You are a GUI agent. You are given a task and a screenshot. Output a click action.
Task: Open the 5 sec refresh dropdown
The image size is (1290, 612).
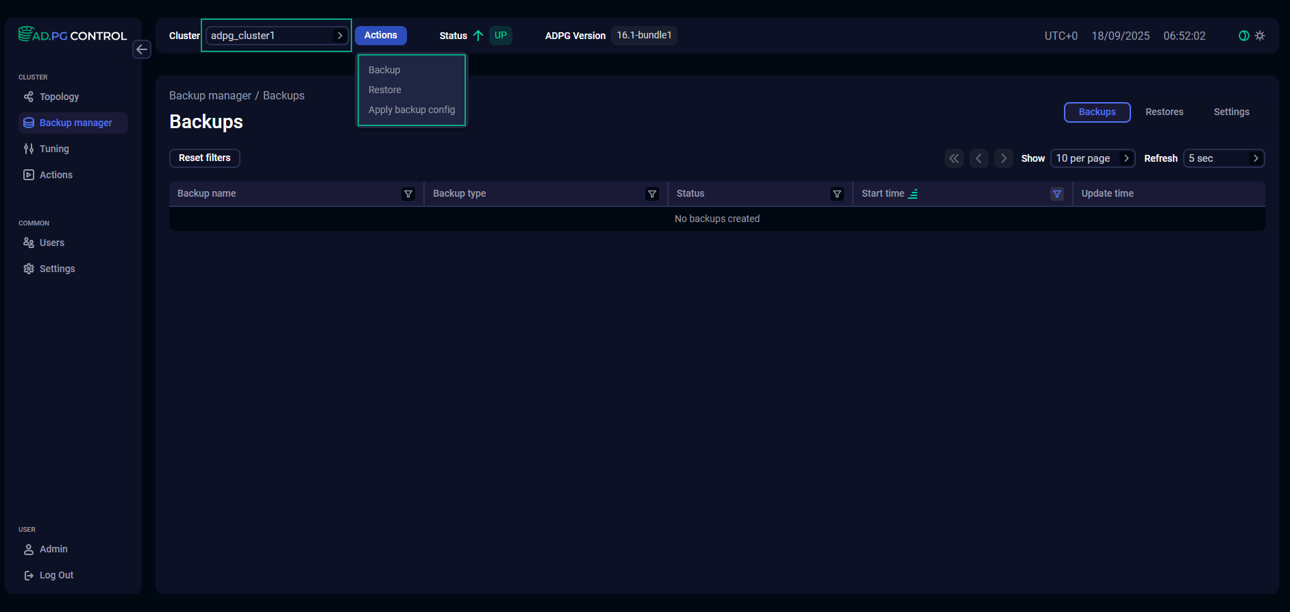click(1224, 158)
